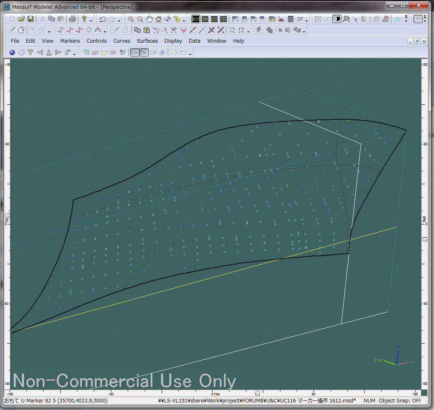Viewport: 434px width, 410px height.
Task: Click the Yaw slider handle at bottom
Action: tap(257, 393)
